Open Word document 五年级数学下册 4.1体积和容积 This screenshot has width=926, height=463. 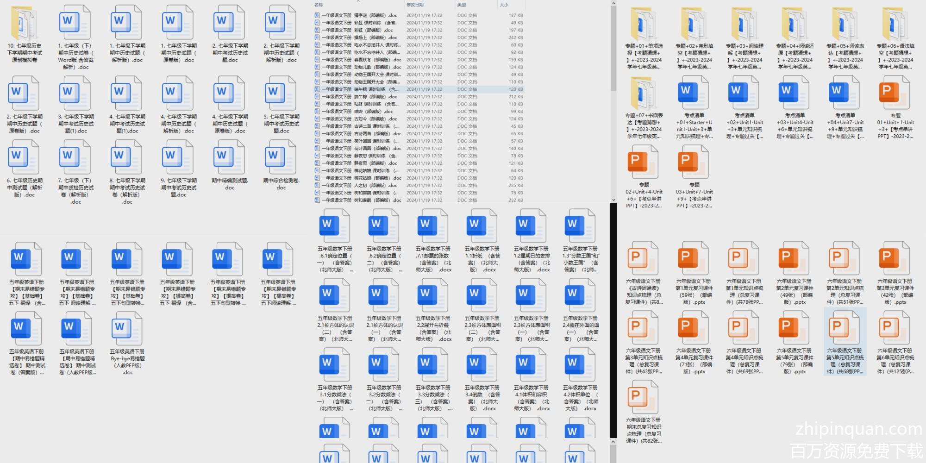pyautogui.click(x=531, y=365)
